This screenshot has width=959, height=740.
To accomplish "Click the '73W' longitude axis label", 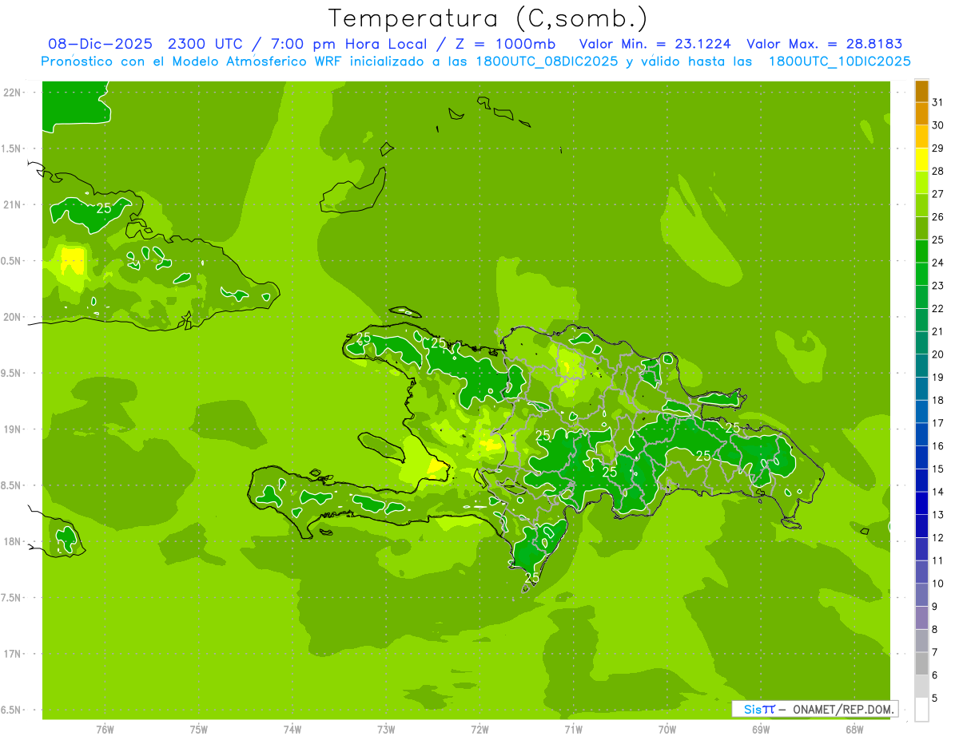I will pyautogui.click(x=386, y=729).
